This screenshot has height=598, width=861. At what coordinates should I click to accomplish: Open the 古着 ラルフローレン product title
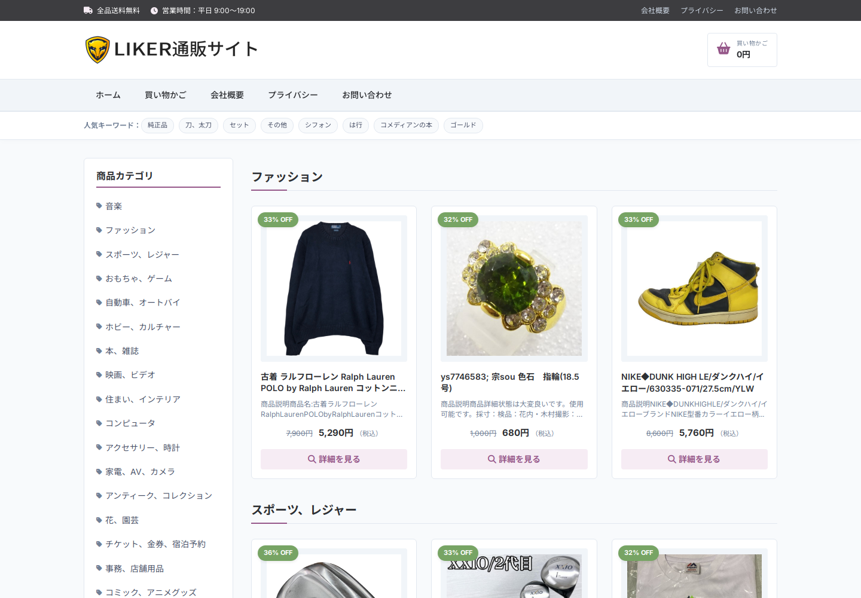click(x=334, y=383)
